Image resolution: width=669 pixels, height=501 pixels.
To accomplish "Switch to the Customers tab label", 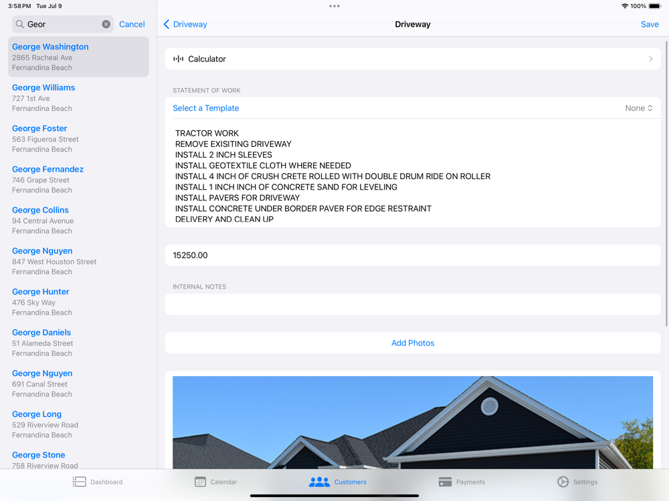I will click(351, 482).
